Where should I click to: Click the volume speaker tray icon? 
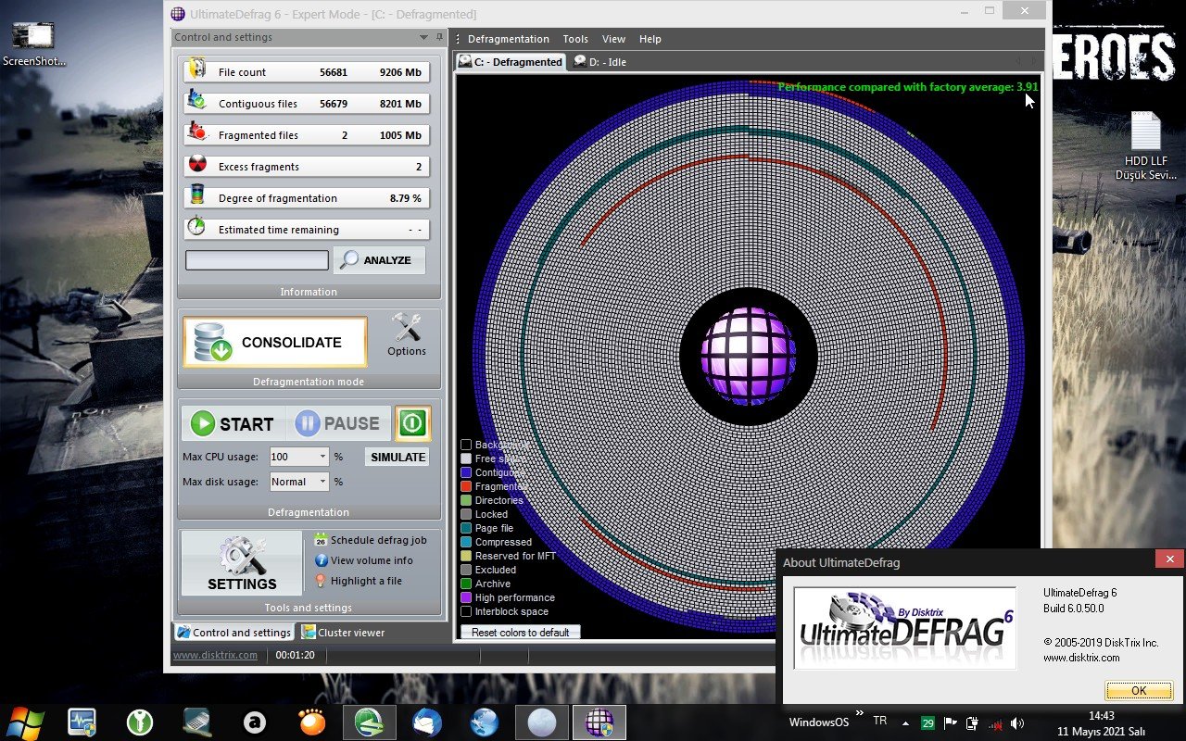click(1017, 723)
